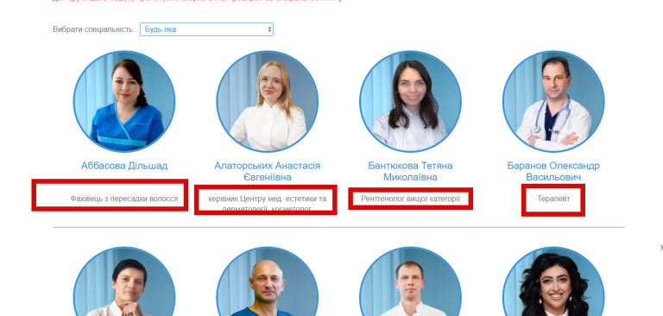Image resolution: width=663 pixels, height=316 pixels.
Task: Select the Терапевт specialty text
Action: pos(553,199)
